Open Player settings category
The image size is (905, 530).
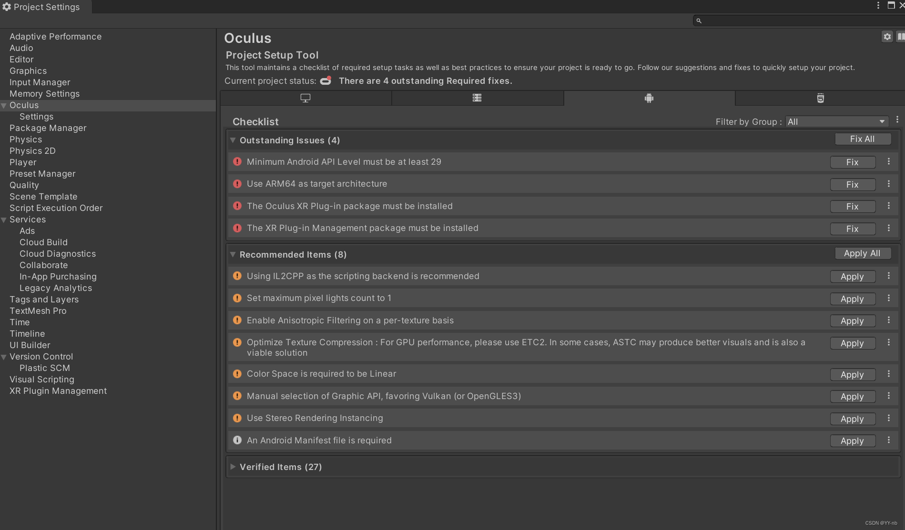click(x=23, y=162)
